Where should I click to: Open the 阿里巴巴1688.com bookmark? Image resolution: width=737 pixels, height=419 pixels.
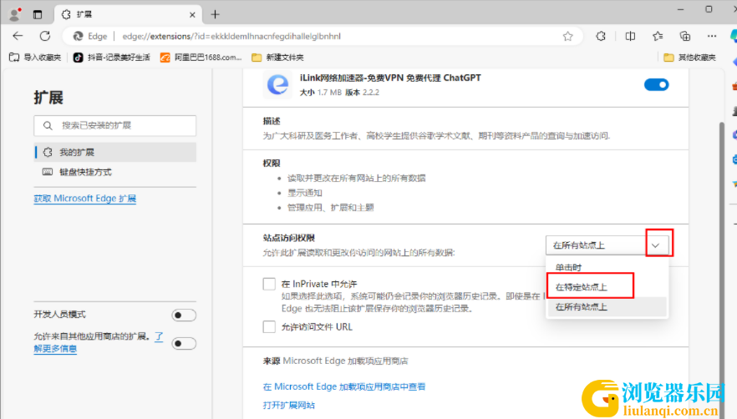[201, 58]
